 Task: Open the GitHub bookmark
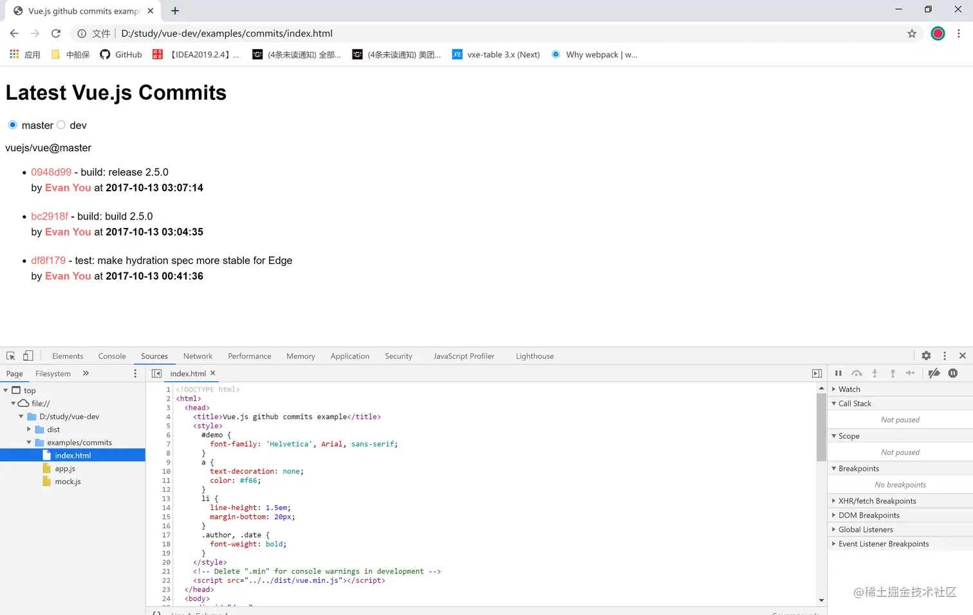(121, 55)
